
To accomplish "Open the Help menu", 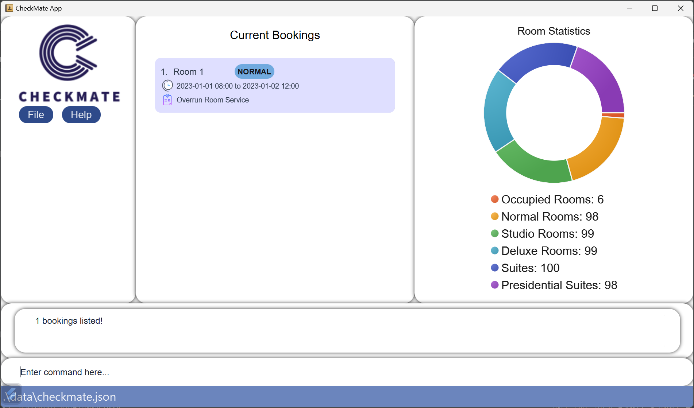I will pos(81,115).
